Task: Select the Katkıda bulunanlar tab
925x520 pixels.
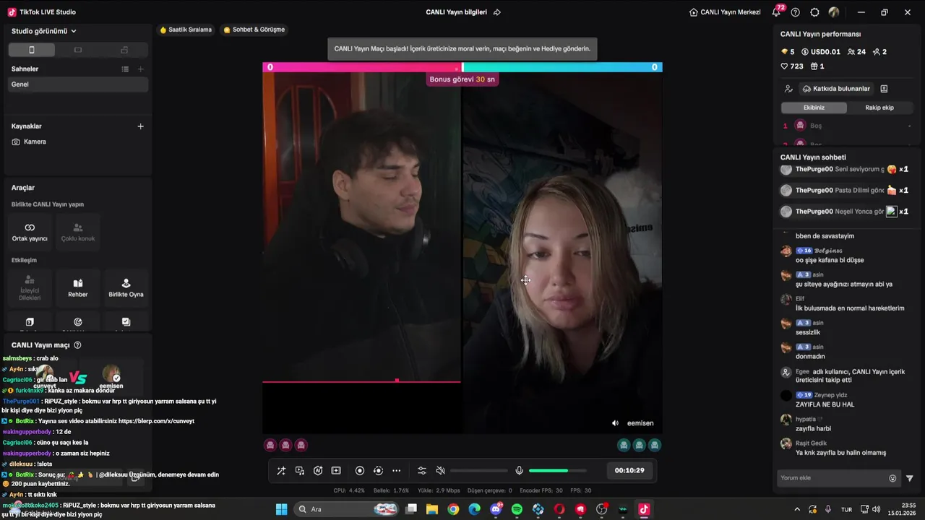Action: [x=836, y=89]
